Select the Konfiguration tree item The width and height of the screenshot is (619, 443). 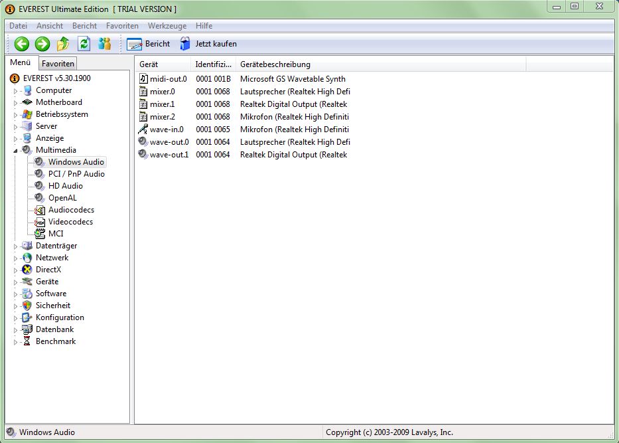point(60,317)
